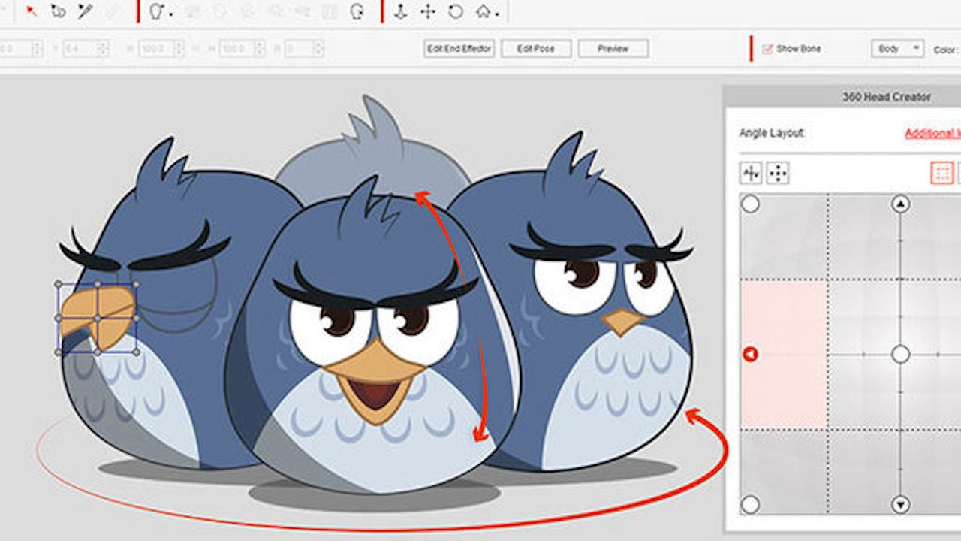Click the home view icon

tap(484, 11)
